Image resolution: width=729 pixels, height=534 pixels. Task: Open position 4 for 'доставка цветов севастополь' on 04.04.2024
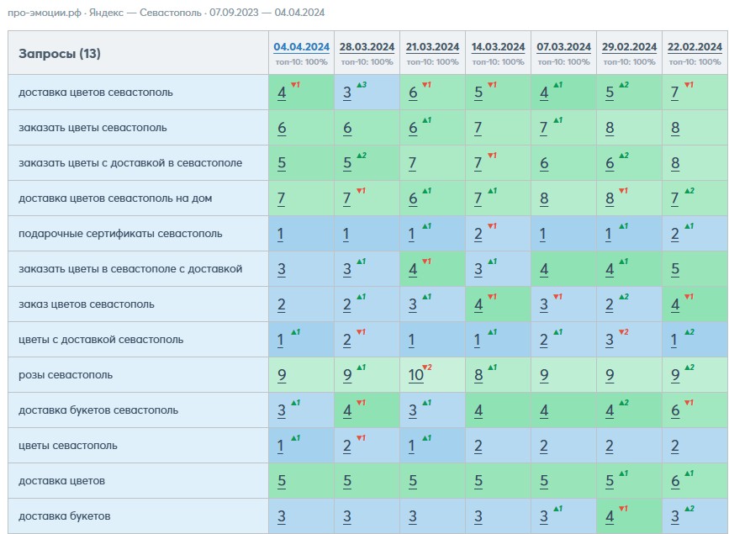click(x=282, y=93)
